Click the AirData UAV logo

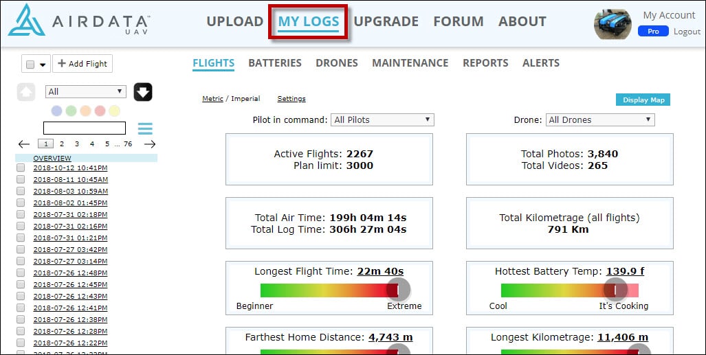click(x=79, y=21)
